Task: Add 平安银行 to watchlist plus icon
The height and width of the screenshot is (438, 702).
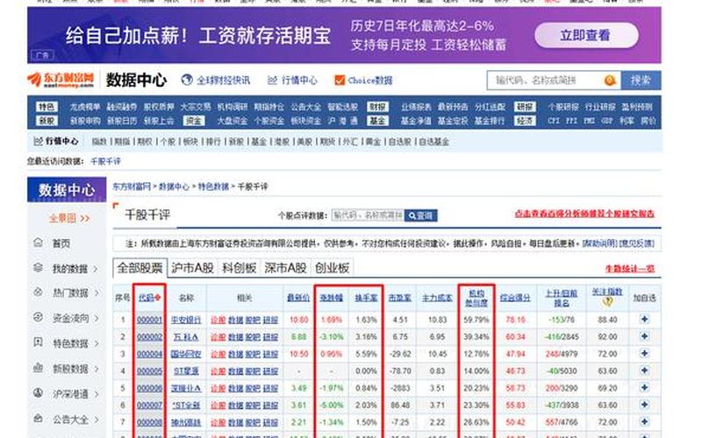Action: click(x=644, y=319)
